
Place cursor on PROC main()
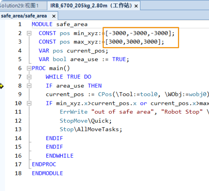pyautogui.click(x=51, y=68)
